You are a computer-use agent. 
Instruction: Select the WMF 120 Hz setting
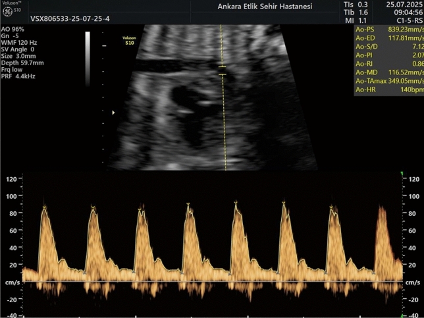[x=19, y=43]
